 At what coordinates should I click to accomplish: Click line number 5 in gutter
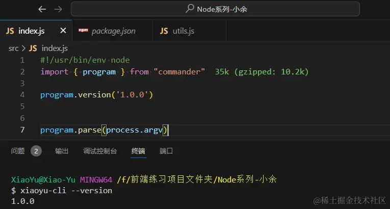[x=22, y=107]
